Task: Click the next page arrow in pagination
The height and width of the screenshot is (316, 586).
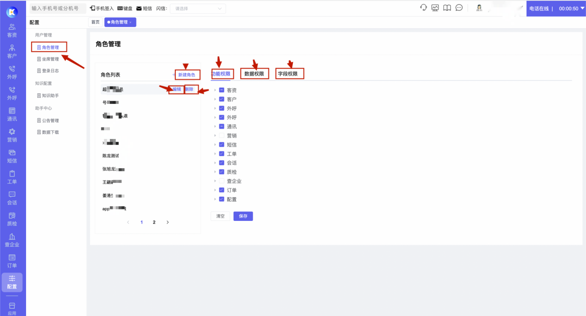Action: point(168,222)
